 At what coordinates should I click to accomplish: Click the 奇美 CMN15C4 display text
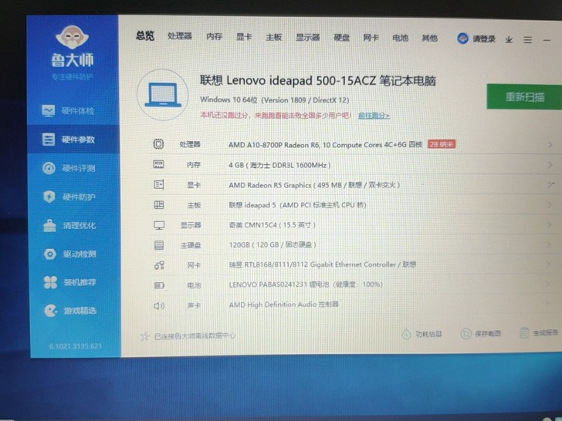(273, 225)
